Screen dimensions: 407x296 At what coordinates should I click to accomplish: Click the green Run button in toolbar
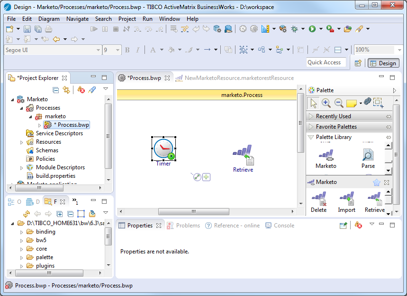coord(312,29)
